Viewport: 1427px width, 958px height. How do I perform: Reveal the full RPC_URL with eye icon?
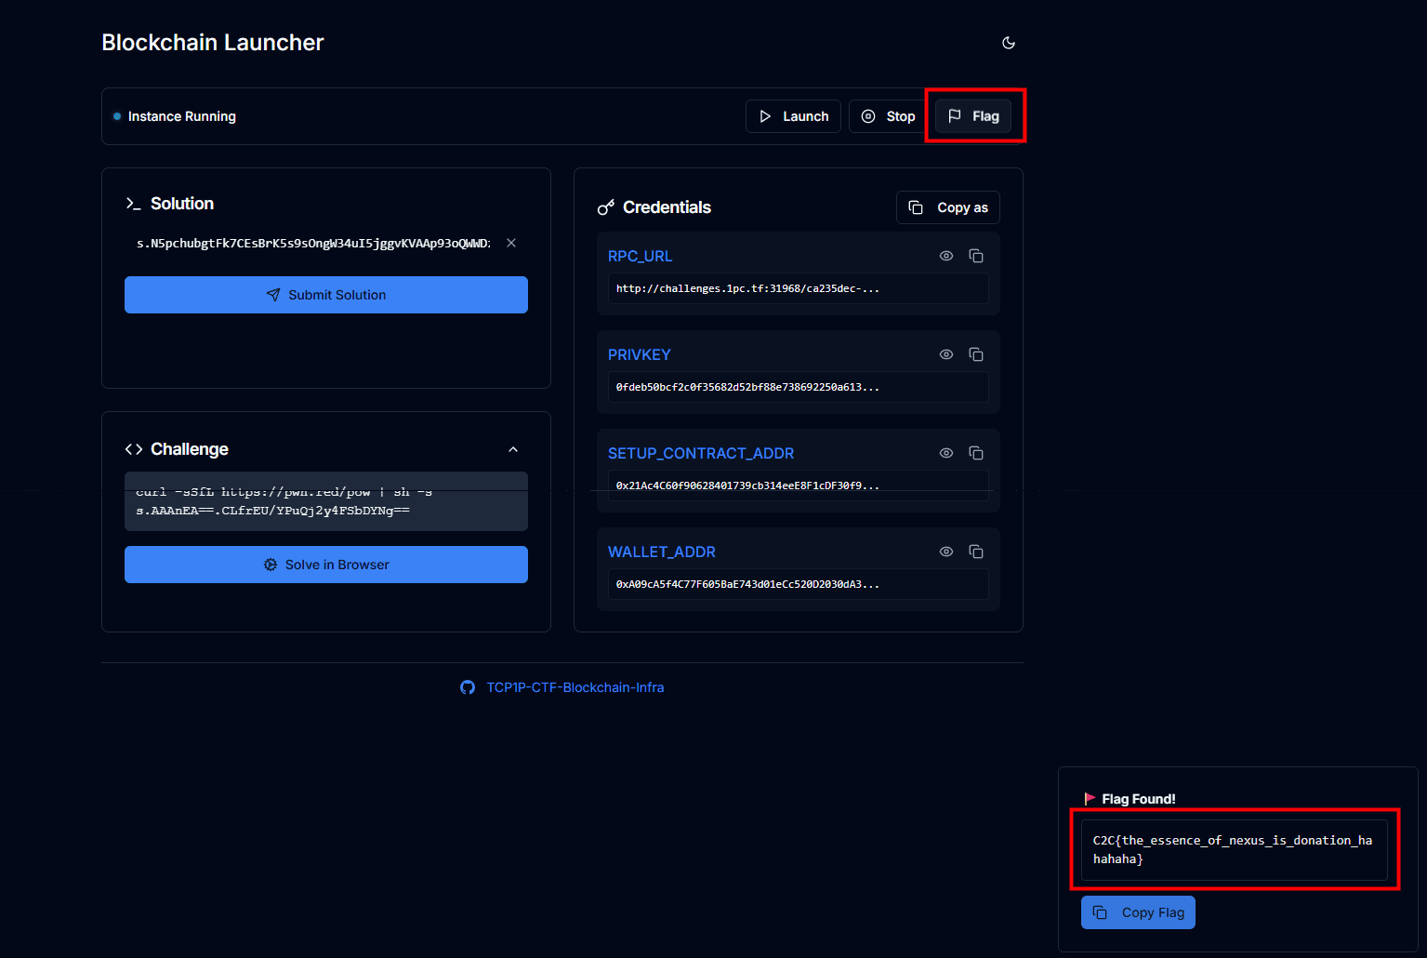(946, 256)
